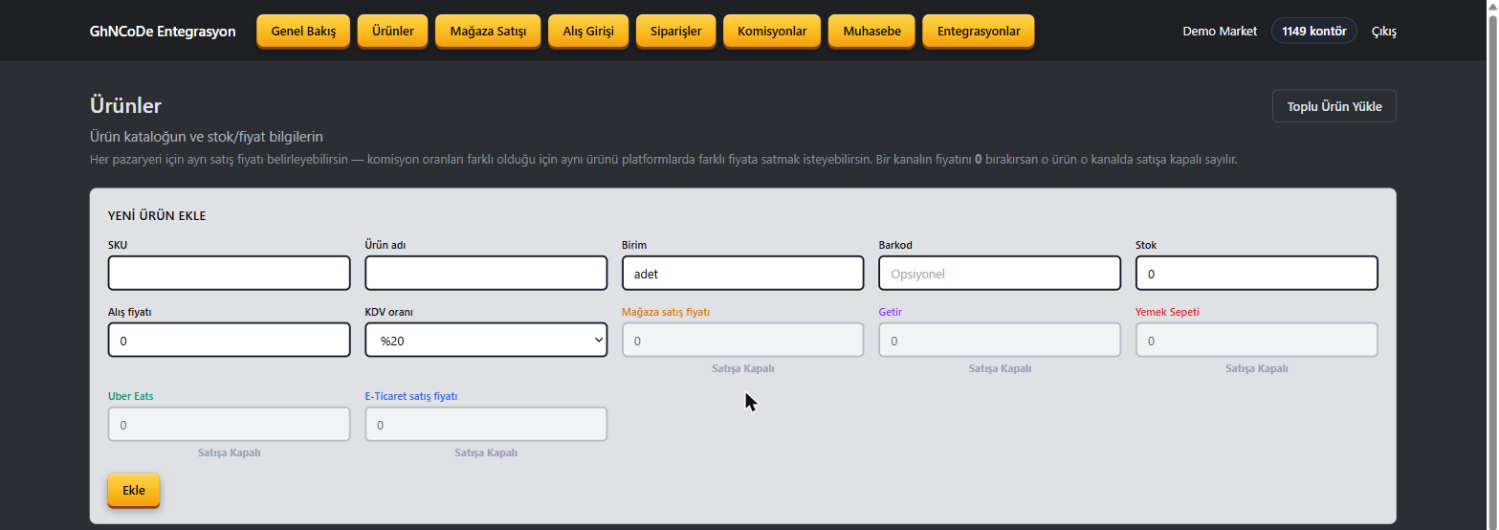Image resolution: width=1499 pixels, height=530 pixels.
Task: Click the Demo Market account name
Action: pos(1220,32)
